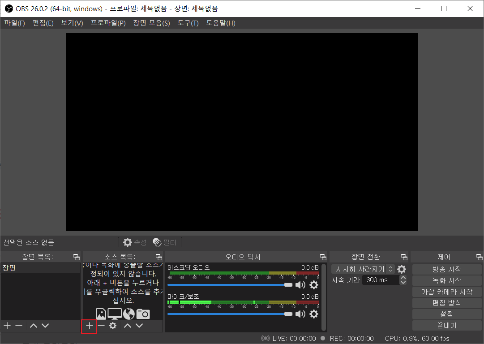Image resolution: width=484 pixels, height=344 pixels.
Task: Open settings with 설정 button
Action: pyautogui.click(x=447, y=314)
